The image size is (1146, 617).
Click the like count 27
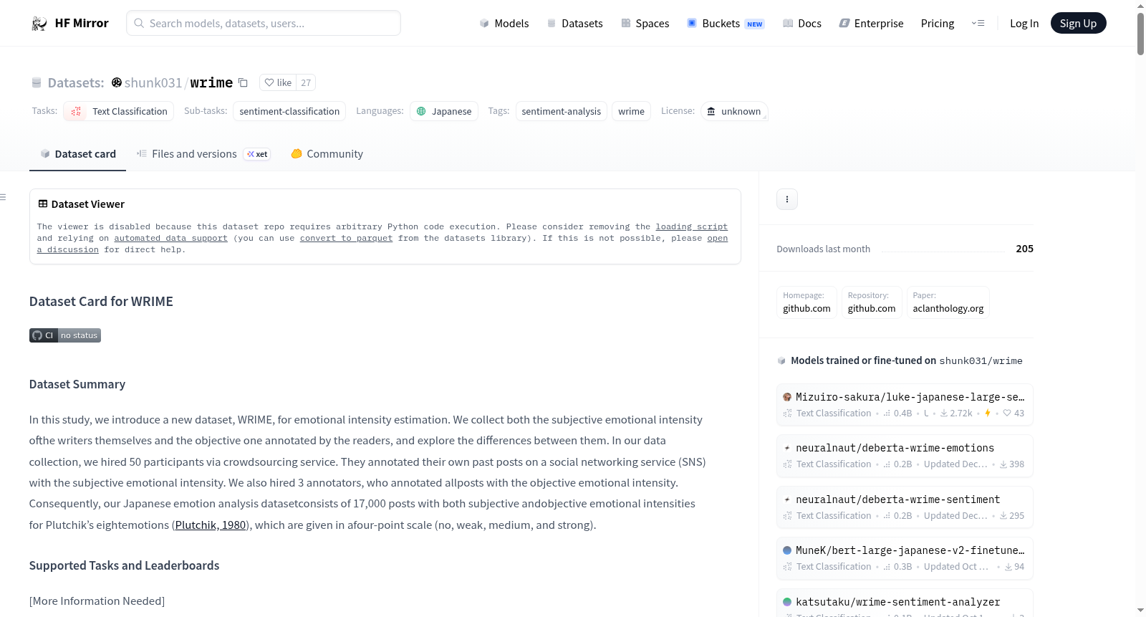pyautogui.click(x=306, y=82)
